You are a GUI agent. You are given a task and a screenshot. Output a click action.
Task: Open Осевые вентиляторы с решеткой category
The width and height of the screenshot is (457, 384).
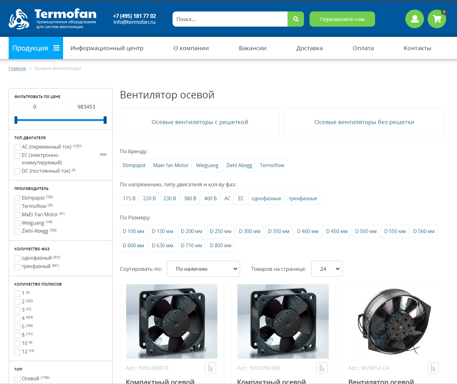(200, 122)
